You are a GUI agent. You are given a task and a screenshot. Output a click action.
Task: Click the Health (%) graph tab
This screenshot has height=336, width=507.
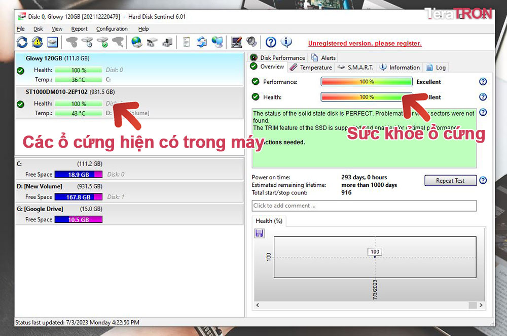tap(269, 221)
